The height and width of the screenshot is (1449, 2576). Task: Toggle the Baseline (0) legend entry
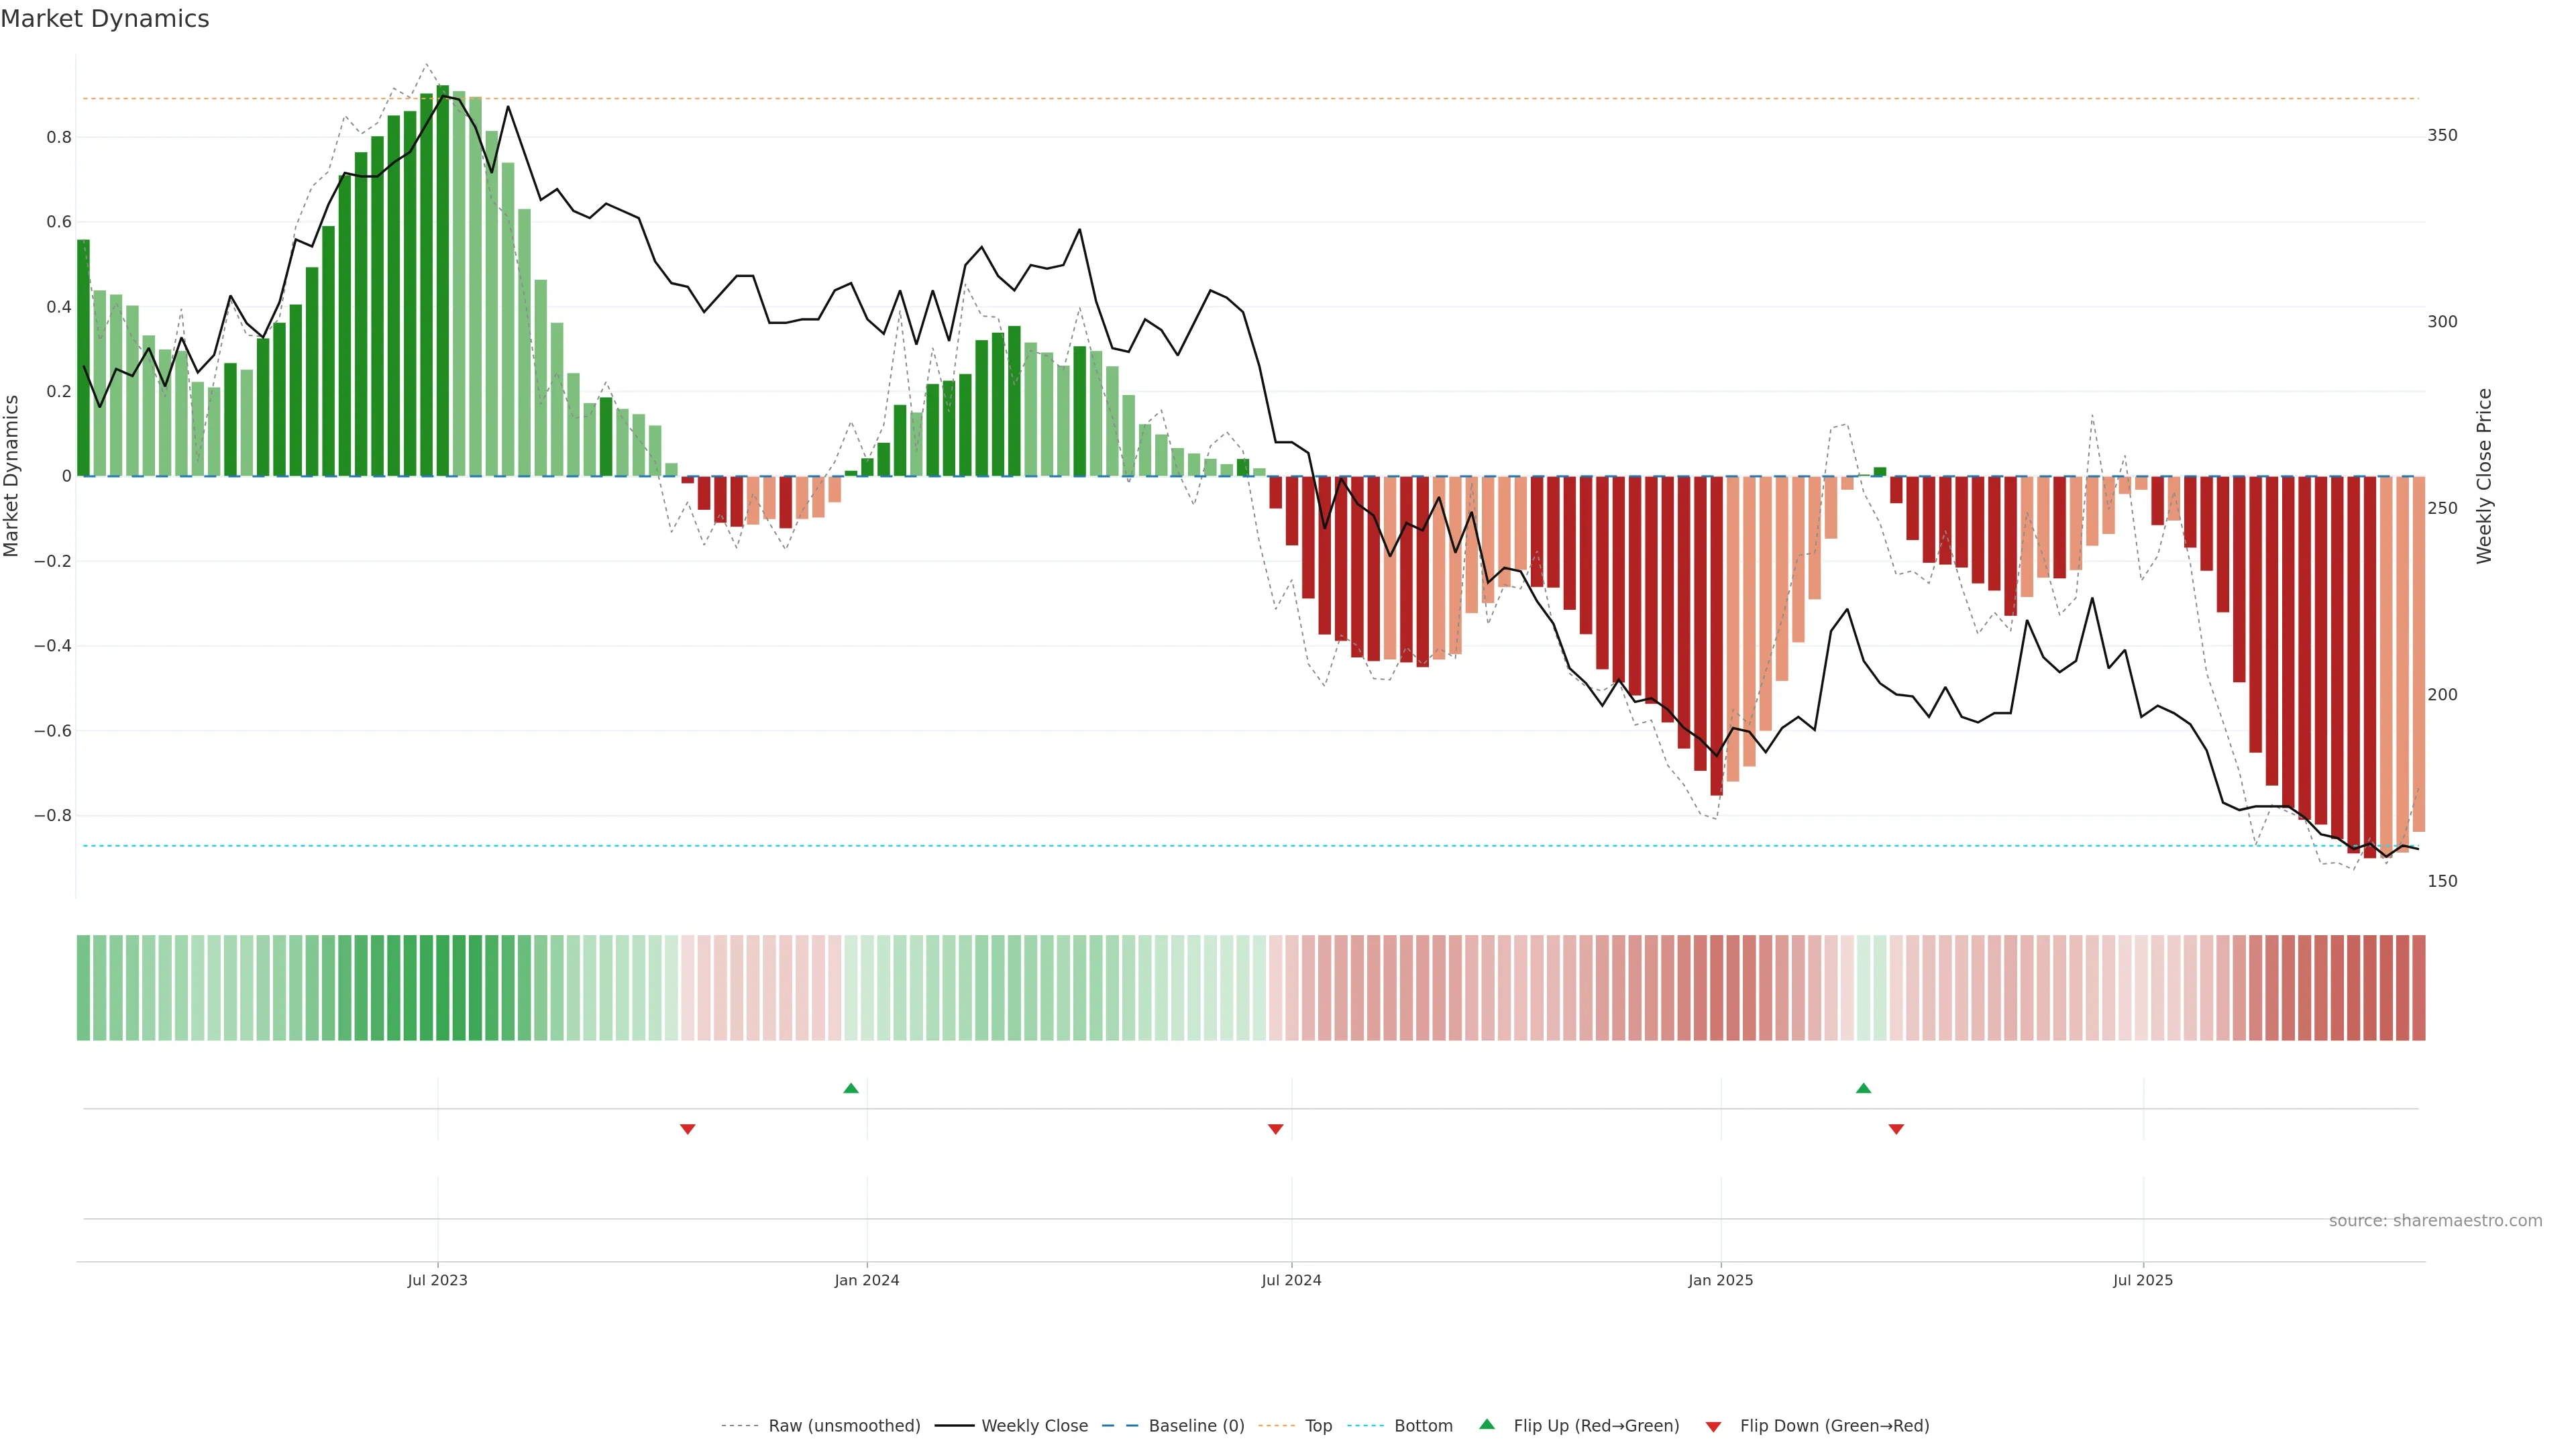pos(1196,1426)
